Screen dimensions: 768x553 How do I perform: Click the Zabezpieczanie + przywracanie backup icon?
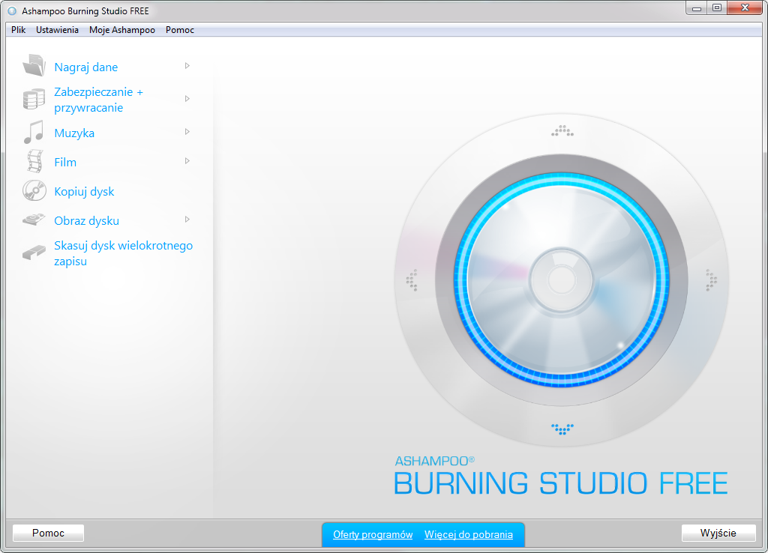point(33,98)
